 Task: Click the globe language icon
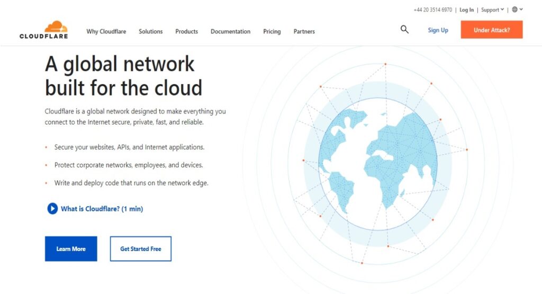514,10
